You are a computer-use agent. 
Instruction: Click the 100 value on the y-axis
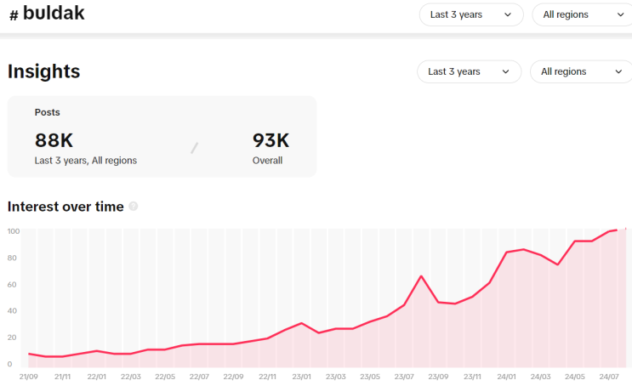click(14, 231)
